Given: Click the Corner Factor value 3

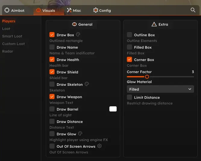Looking at the screenshot, I should [193, 72].
